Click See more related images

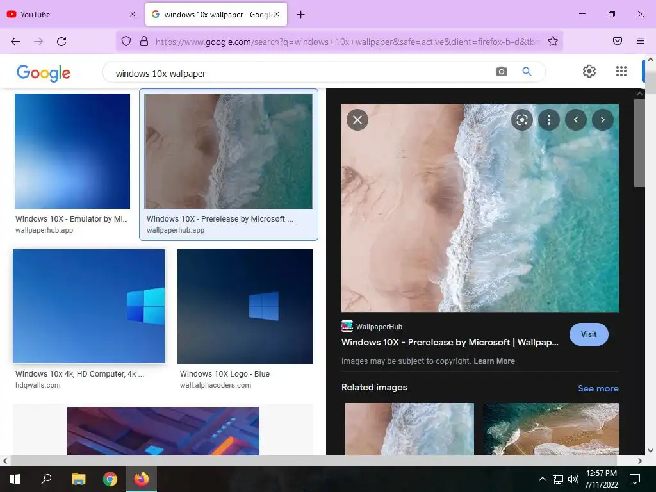[x=598, y=388]
